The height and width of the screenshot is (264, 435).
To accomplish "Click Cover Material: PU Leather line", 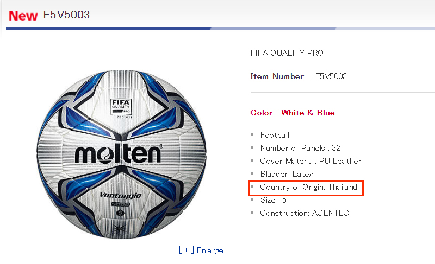I will click(x=310, y=161).
